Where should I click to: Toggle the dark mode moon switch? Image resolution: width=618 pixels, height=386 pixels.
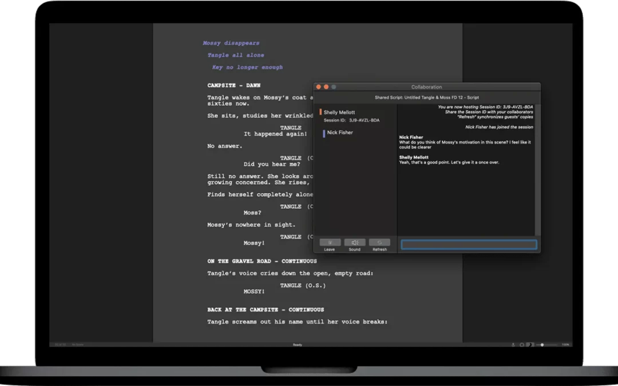(530, 345)
